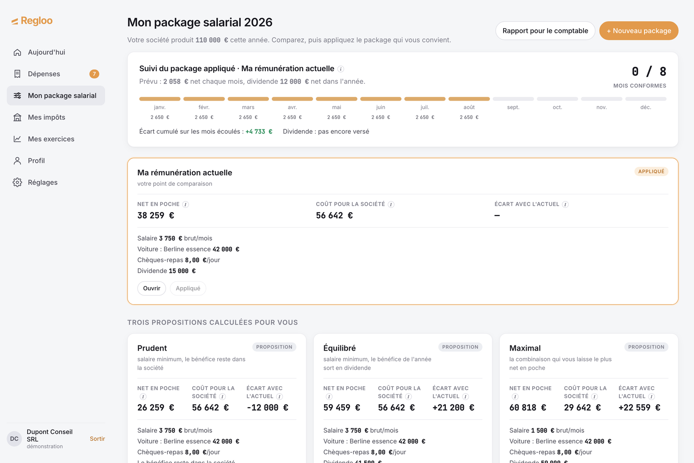Image resolution: width=694 pixels, height=463 pixels.
Task: Click the Prudent proposal title
Action: [152, 348]
